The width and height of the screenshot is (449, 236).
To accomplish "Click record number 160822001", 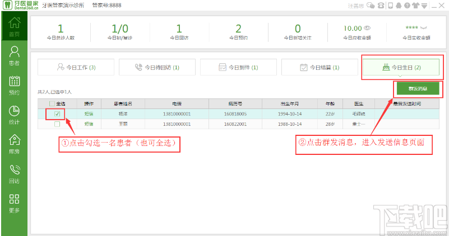I will pos(235,124).
